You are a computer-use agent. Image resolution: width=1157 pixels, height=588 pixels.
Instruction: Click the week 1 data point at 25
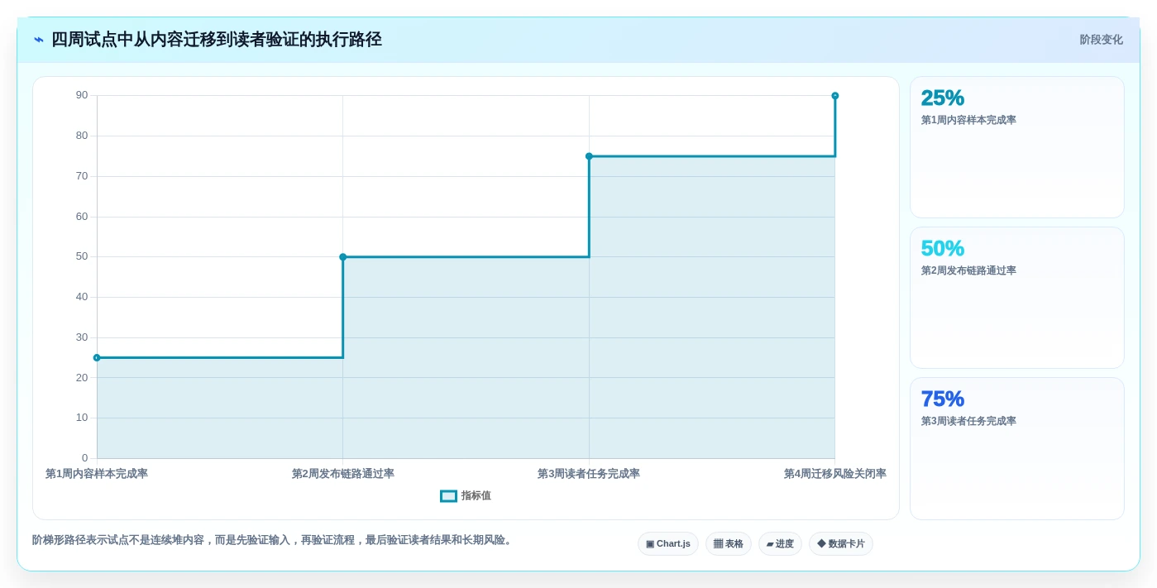pyautogui.click(x=97, y=358)
